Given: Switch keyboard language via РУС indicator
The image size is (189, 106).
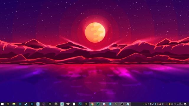Looking at the screenshot, I should [x=175, y=104].
